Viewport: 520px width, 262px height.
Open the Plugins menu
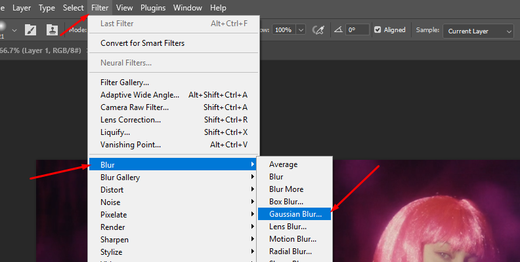coord(153,8)
